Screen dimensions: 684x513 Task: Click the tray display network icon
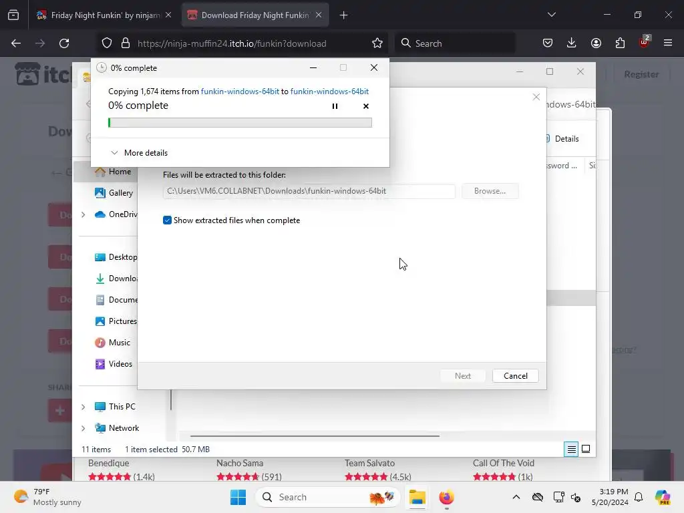(558, 497)
